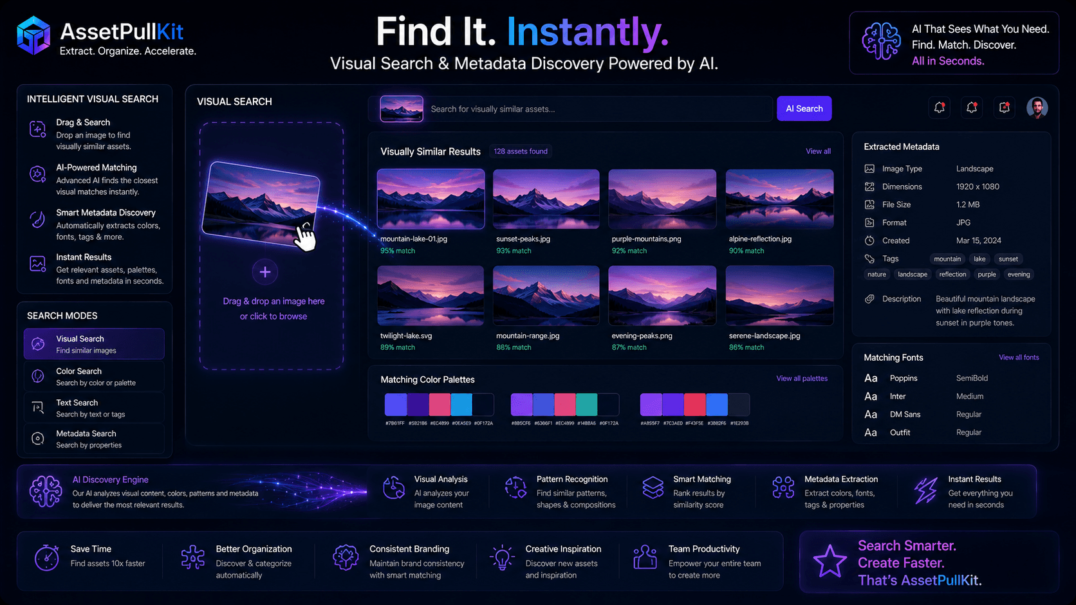Click the AssetPullKit cube logo

coord(33,35)
